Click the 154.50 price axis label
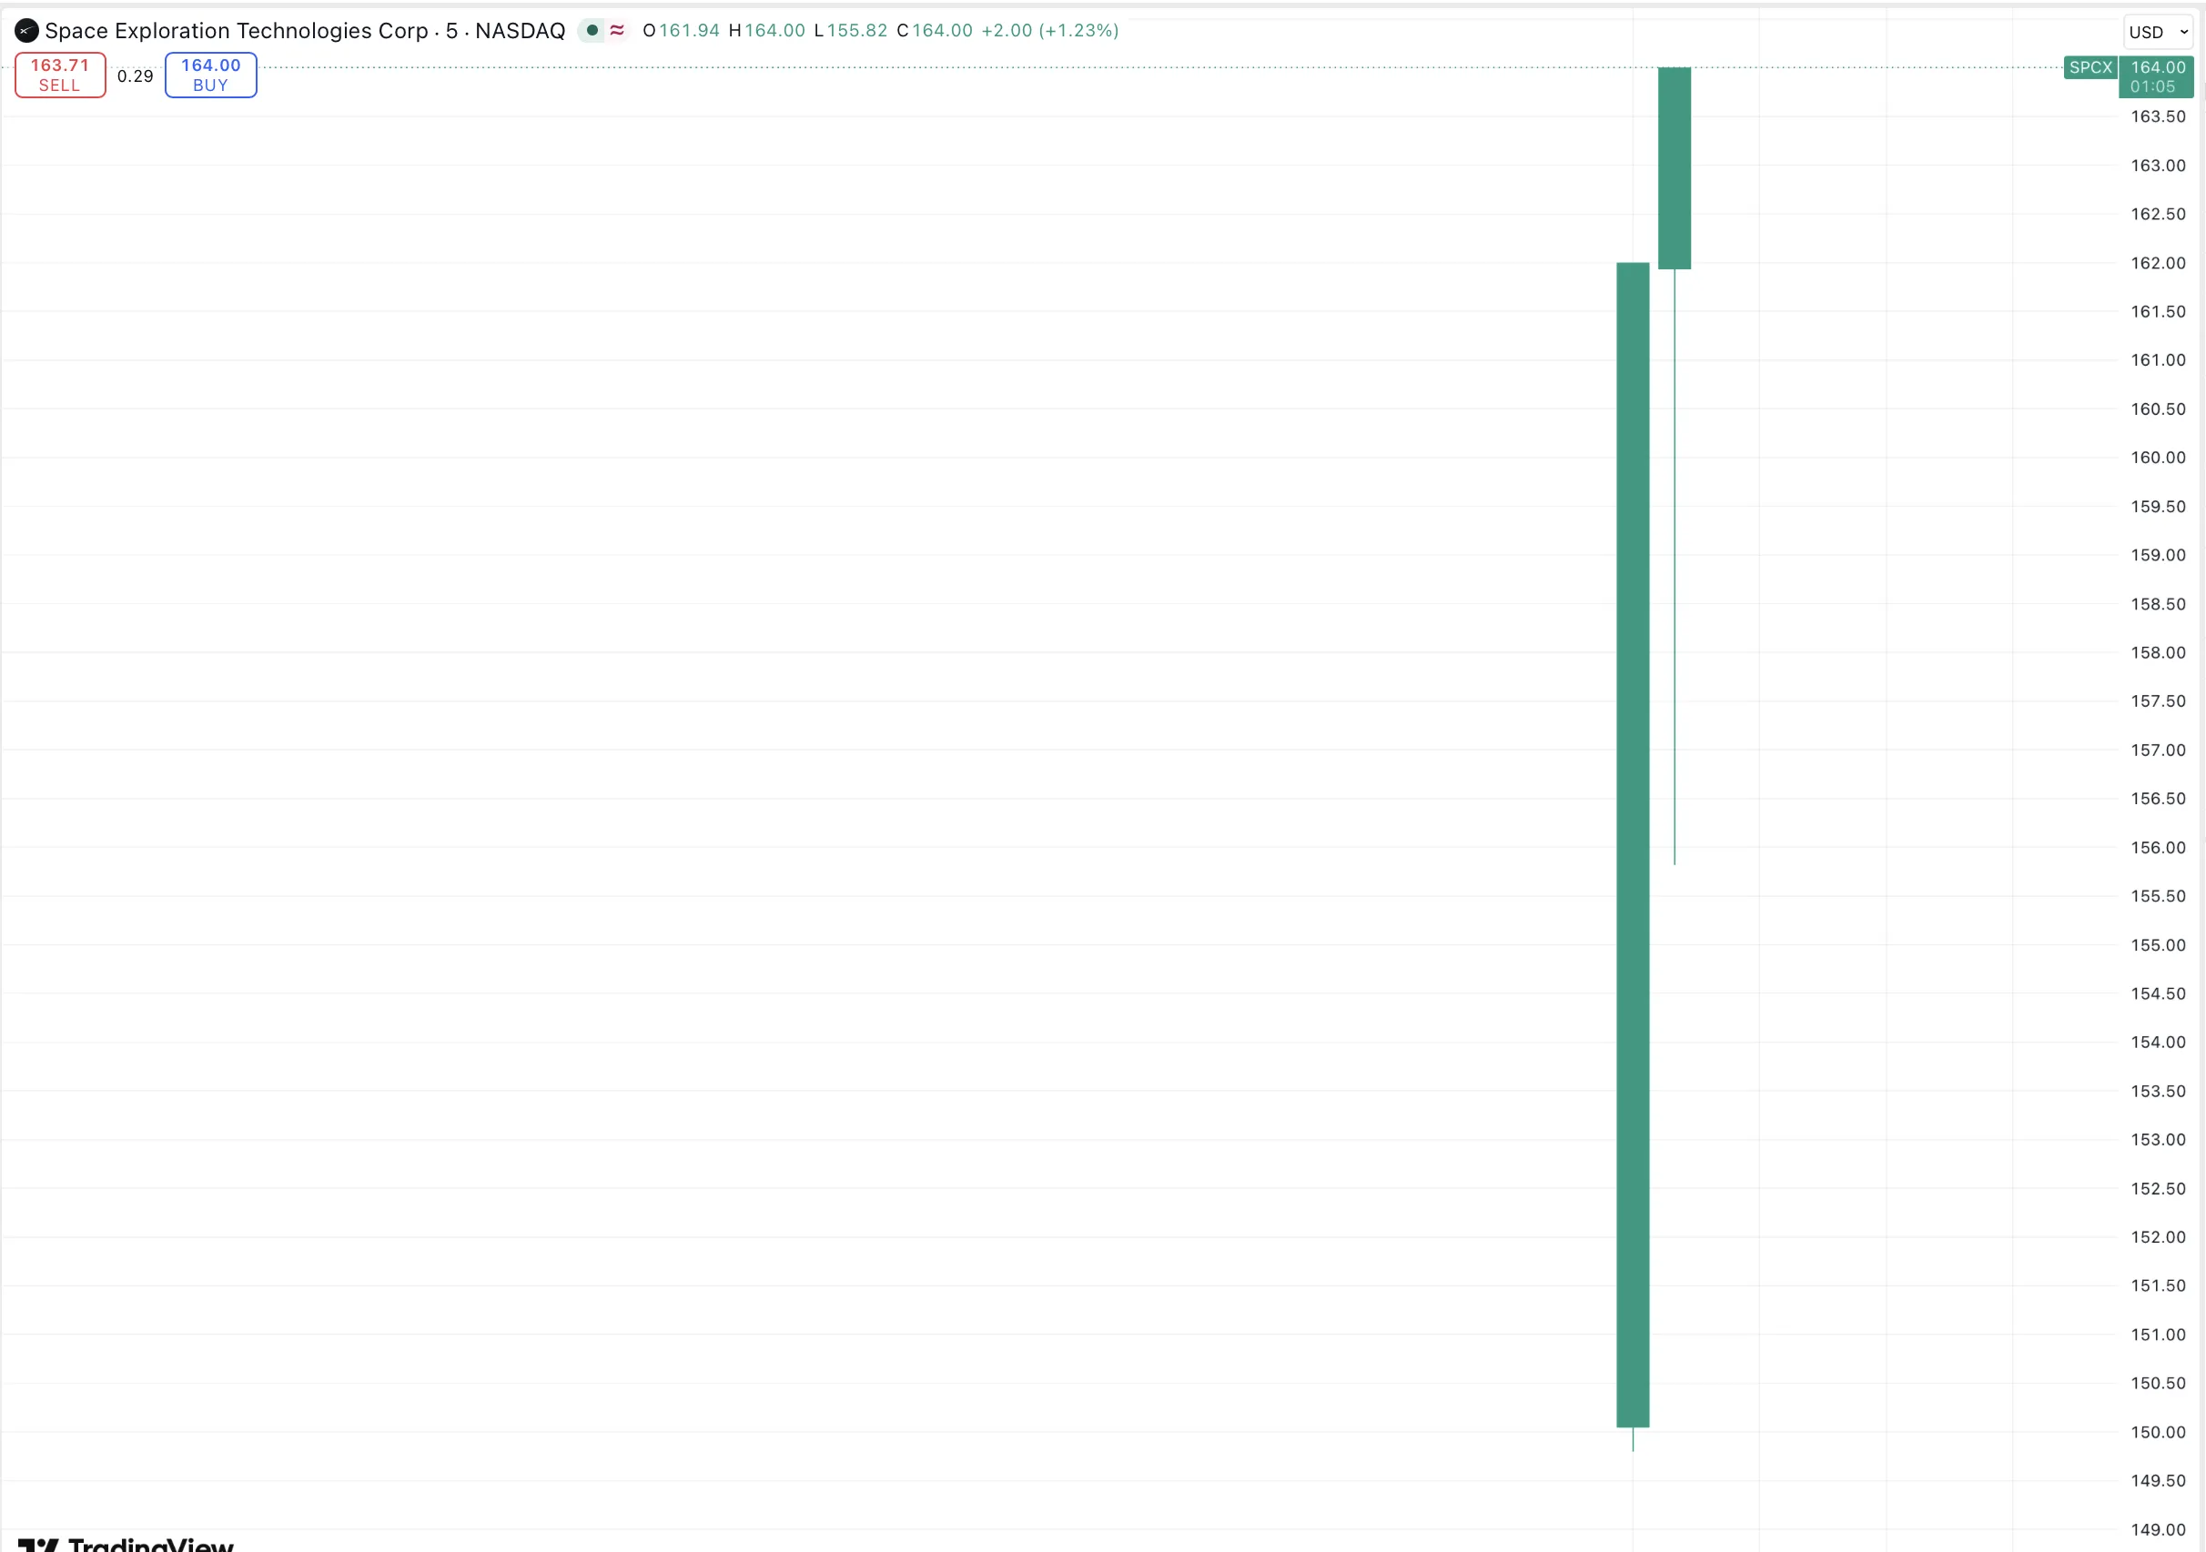This screenshot has width=2206, height=1552. click(x=2158, y=993)
